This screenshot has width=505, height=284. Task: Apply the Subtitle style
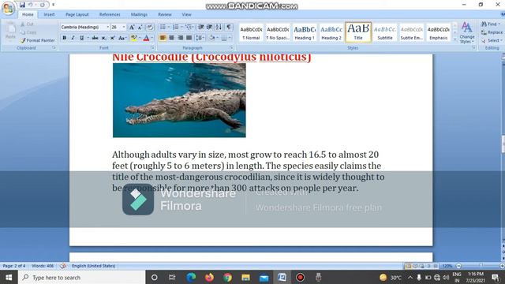385,32
